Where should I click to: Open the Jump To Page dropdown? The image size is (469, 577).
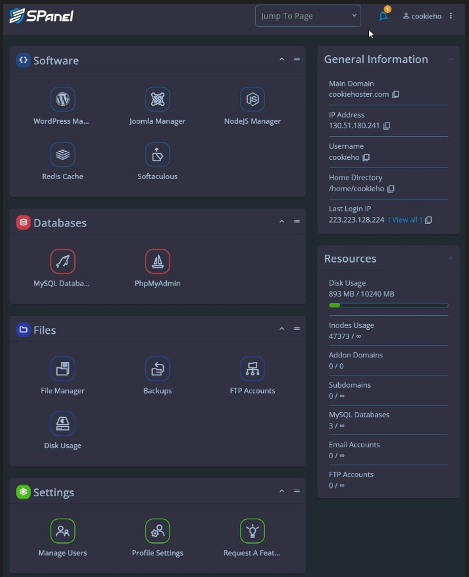(x=307, y=15)
